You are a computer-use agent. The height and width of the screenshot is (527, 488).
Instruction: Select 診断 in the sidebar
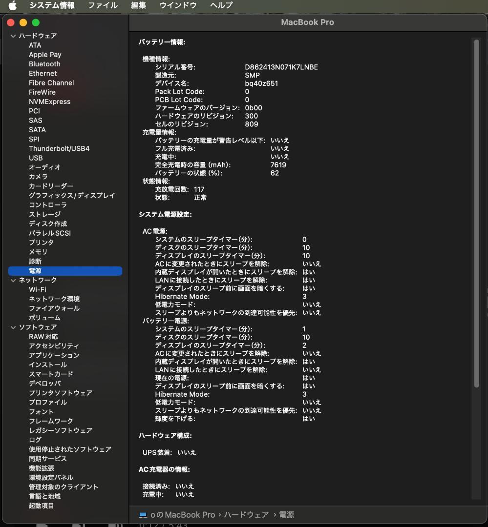pyautogui.click(x=35, y=262)
